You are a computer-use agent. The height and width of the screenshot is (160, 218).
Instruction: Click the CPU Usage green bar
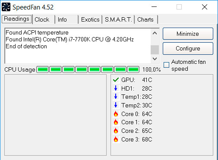click(x=88, y=69)
